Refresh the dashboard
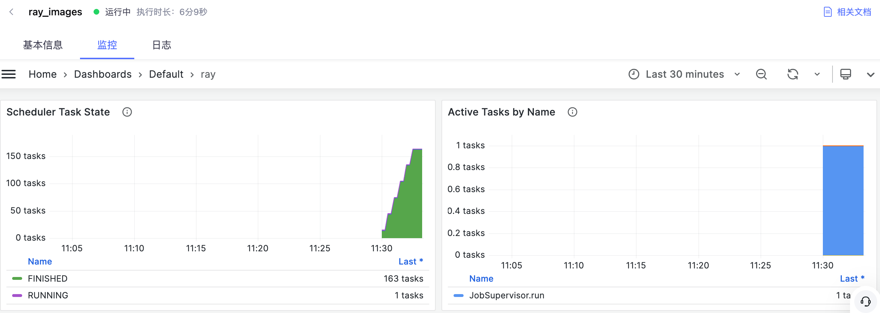This screenshot has width=880, height=313. click(x=793, y=74)
